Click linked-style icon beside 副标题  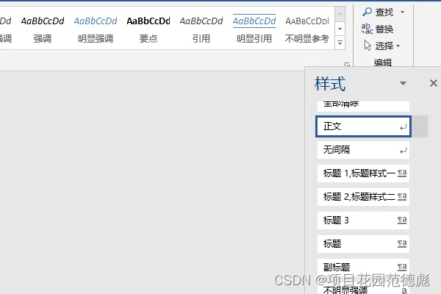402,267
